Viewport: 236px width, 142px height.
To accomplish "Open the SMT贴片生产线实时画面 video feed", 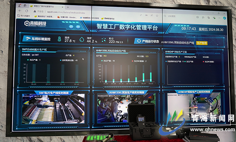I will pyautogui.click(x=53, y=109).
